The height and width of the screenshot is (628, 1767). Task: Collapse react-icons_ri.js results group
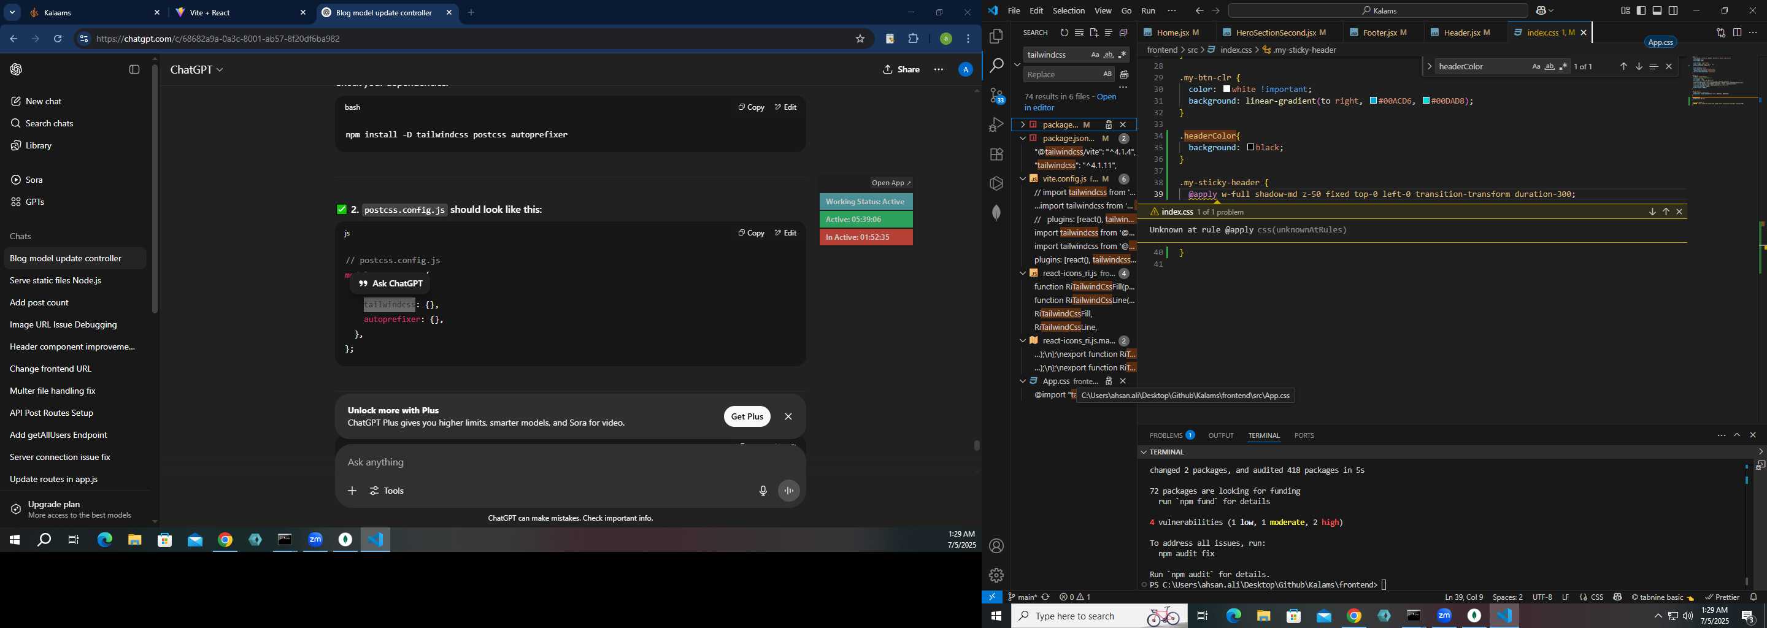coord(1022,274)
